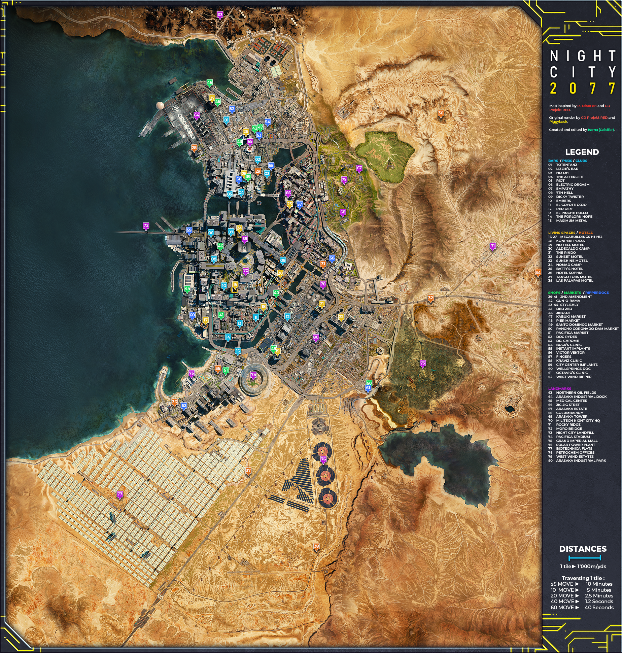Image resolution: width=622 pixels, height=653 pixels.
Task: Select marker 01 Totentanz on the map
Action: [226, 119]
